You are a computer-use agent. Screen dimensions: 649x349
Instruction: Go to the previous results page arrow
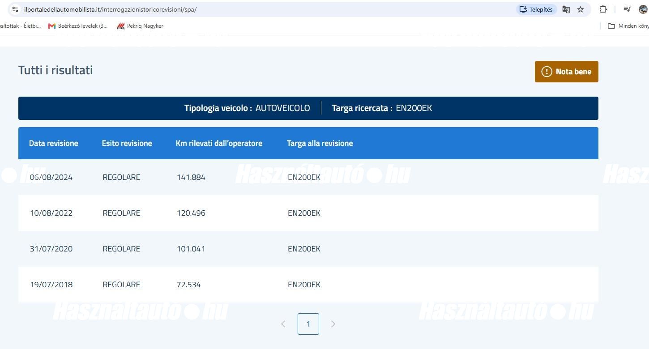tap(283, 324)
